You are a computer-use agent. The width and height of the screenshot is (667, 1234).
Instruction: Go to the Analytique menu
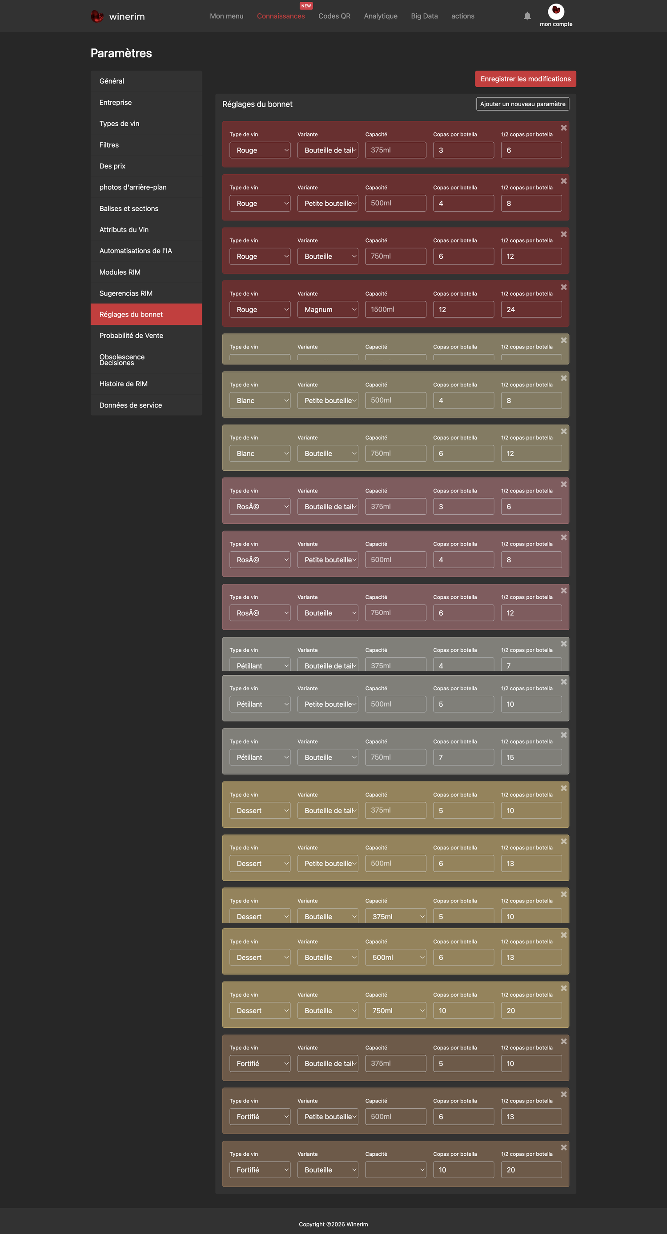381,16
